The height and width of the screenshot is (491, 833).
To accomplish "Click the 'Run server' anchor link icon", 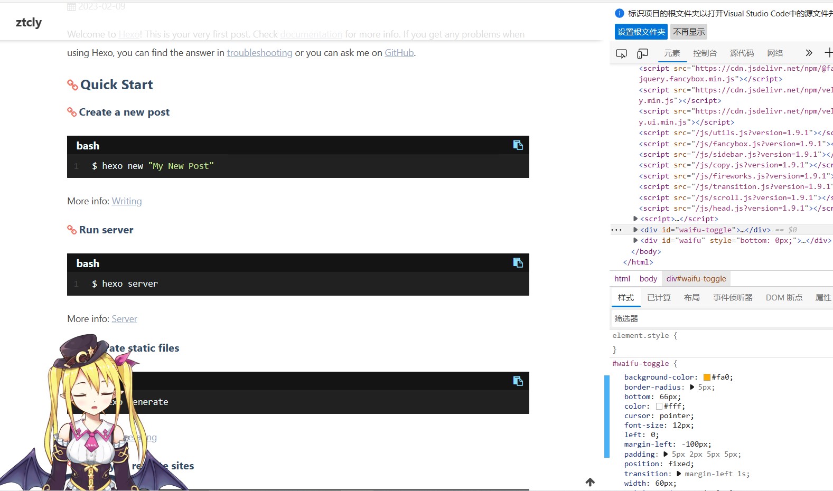I will (72, 230).
